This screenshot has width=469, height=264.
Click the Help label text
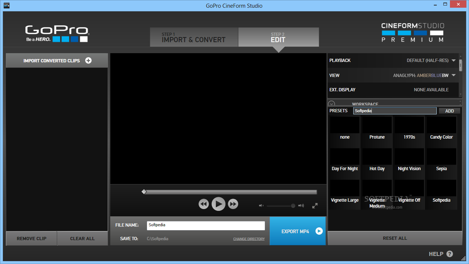point(436,254)
